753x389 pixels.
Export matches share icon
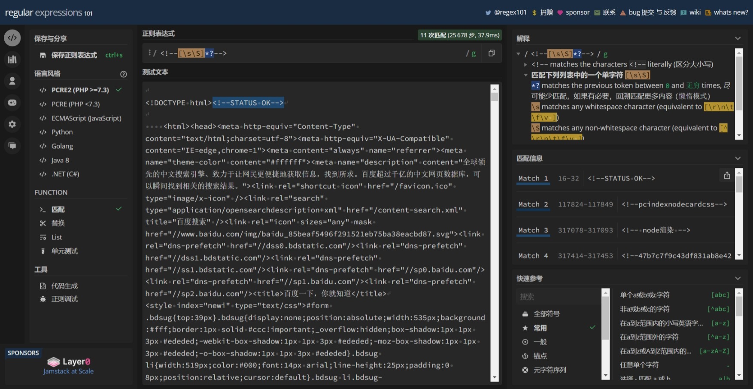(727, 175)
